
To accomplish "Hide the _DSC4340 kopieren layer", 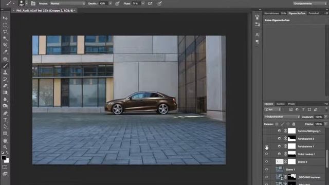I will (x=266, y=177).
